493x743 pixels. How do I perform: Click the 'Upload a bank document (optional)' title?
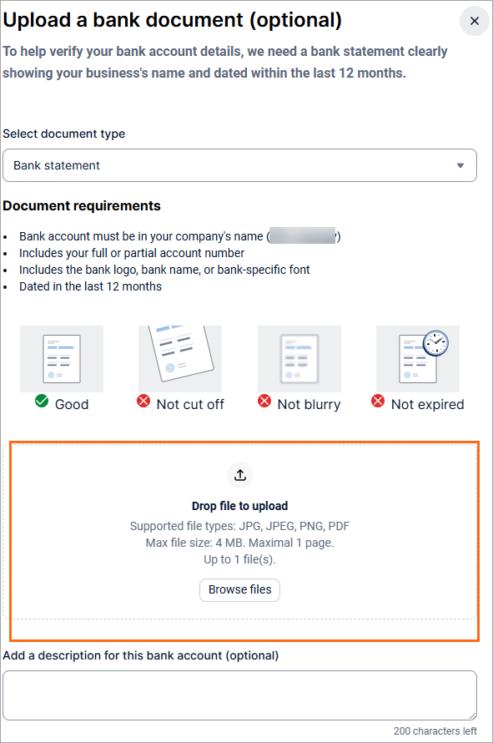[x=173, y=20]
